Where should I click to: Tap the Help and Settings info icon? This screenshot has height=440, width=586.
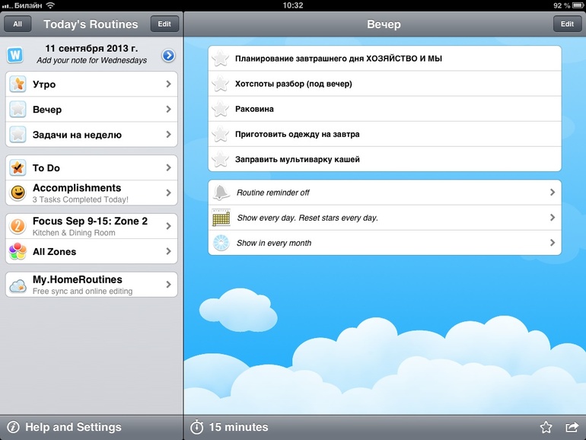pyautogui.click(x=13, y=427)
